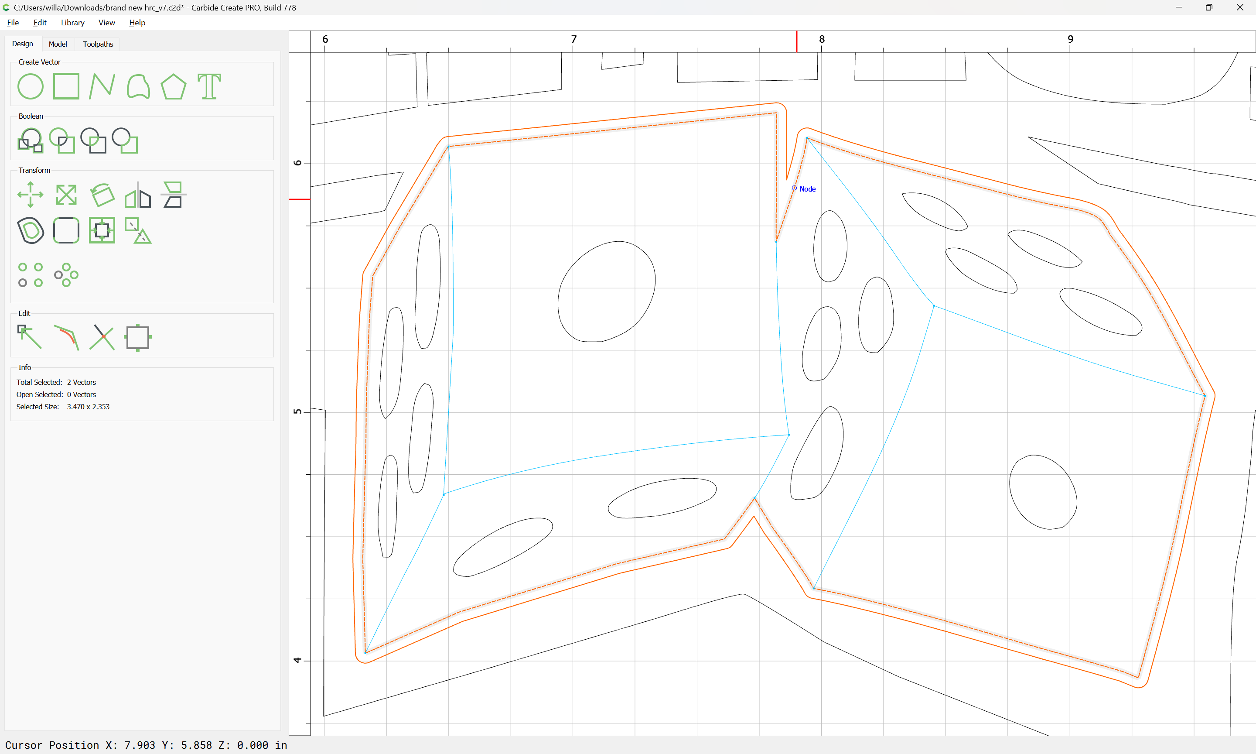The width and height of the screenshot is (1256, 754).
Task: Click the blue 'Node' snap label on canvas
Action: point(808,189)
